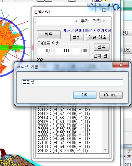
Task: Click the 취득 button
Action: 49,35
